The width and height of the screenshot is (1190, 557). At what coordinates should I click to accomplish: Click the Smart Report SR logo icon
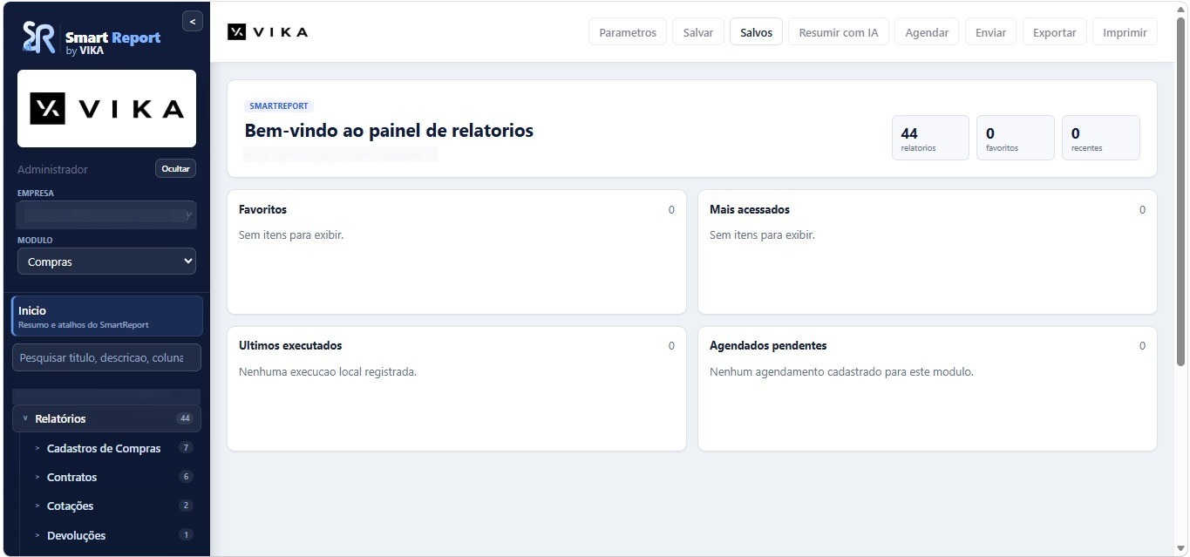click(x=39, y=37)
